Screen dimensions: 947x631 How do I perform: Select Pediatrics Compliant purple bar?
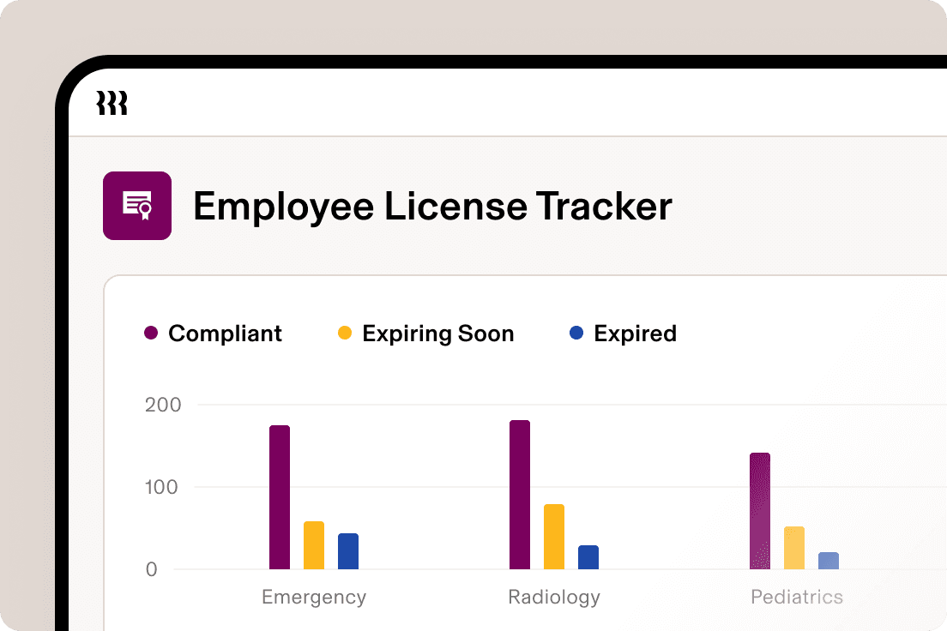(x=760, y=511)
